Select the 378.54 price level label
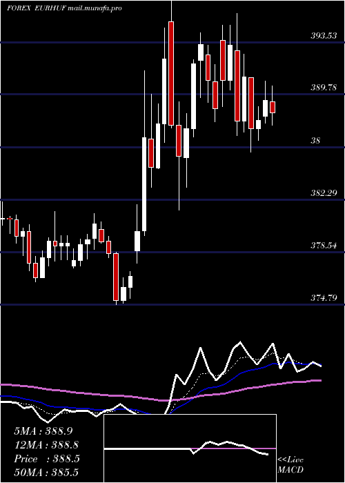Viewport: 345px width, 483px height. tap(324, 246)
